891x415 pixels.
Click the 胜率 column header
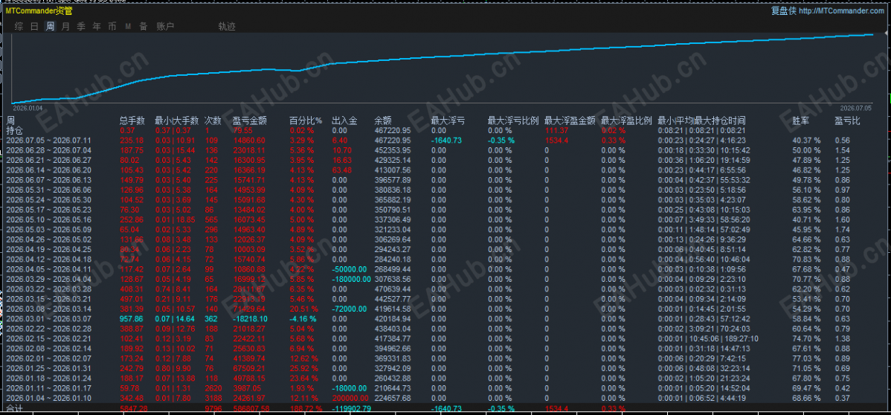click(x=801, y=120)
